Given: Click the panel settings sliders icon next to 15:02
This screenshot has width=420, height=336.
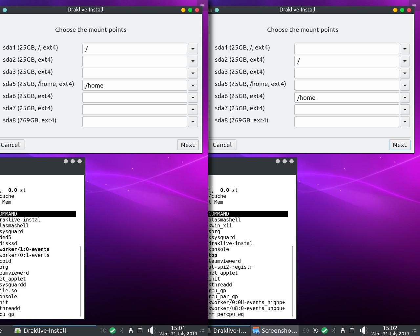Looking at the screenshot, I should (414, 330).
